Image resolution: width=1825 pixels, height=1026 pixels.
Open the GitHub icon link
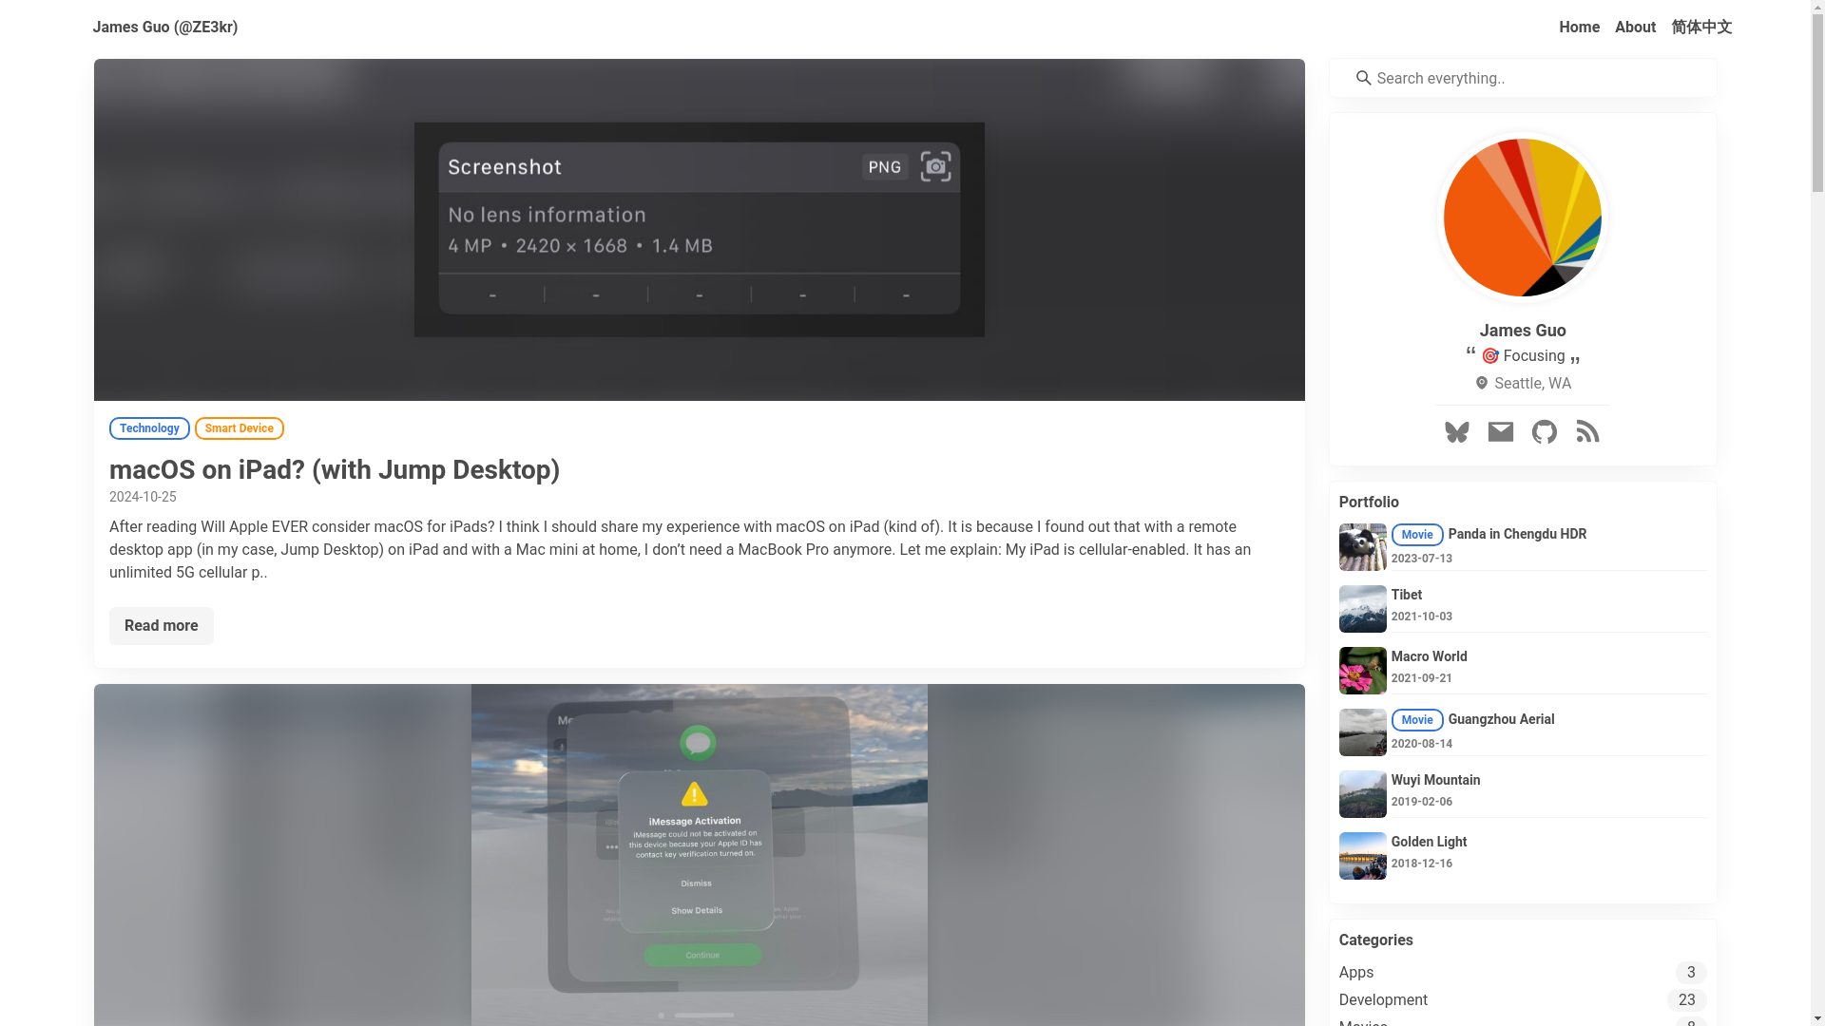(1544, 432)
